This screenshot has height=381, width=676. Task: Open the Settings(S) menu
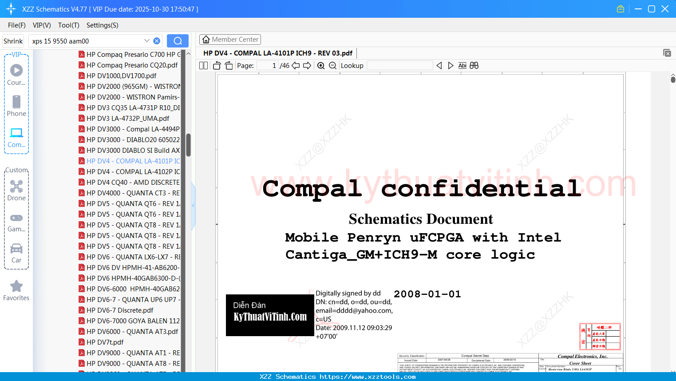tap(103, 25)
